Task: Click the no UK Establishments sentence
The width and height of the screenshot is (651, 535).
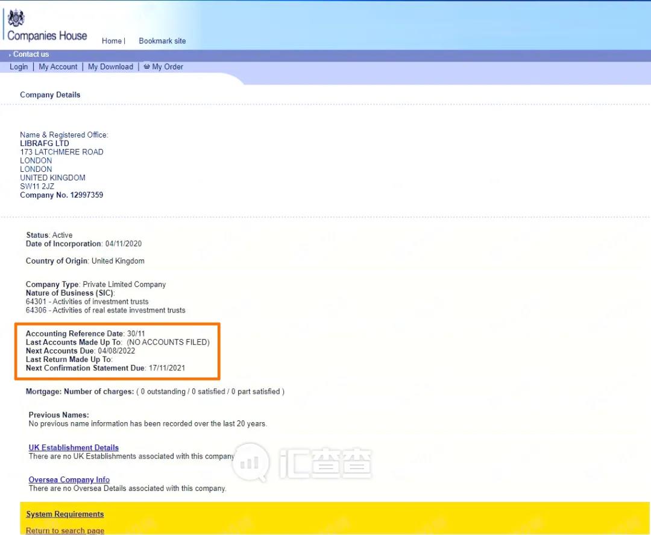Action: (x=131, y=456)
